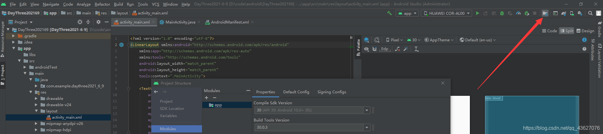Click Run with Coverage shield icon

tap(510, 13)
